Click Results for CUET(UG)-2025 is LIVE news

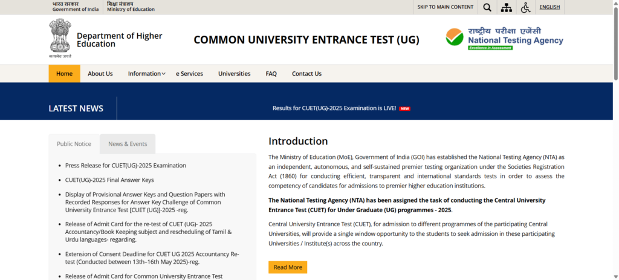pos(334,108)
